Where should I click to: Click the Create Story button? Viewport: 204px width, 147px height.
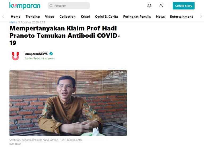[x=184, y=6]
